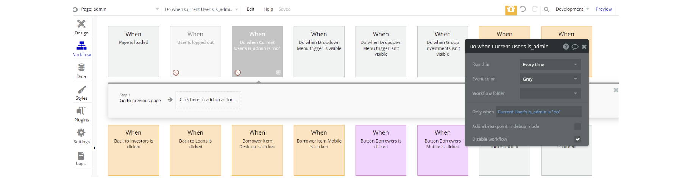The height and width of the screenshot is (180, 693).
Task: Uncheck the Disable workflow checkbox
Action: click(577, 139)
